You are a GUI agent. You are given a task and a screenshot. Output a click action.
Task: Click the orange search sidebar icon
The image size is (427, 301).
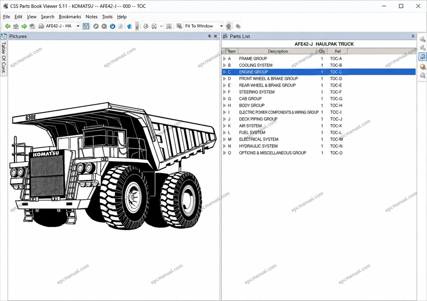tap(423, 67)
